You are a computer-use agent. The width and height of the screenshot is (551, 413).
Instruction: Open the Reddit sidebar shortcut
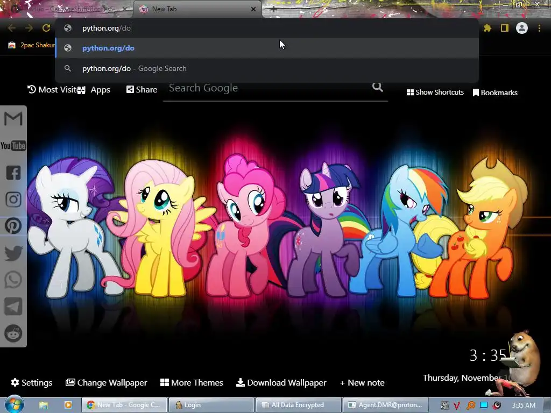coord(13,333)
